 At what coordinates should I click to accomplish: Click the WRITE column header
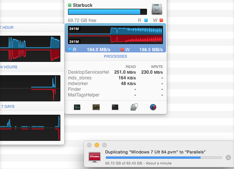click(x=157, y=67)
